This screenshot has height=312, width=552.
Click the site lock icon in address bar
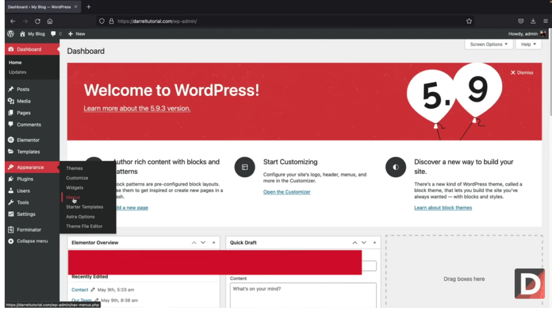tap(111, 21)
